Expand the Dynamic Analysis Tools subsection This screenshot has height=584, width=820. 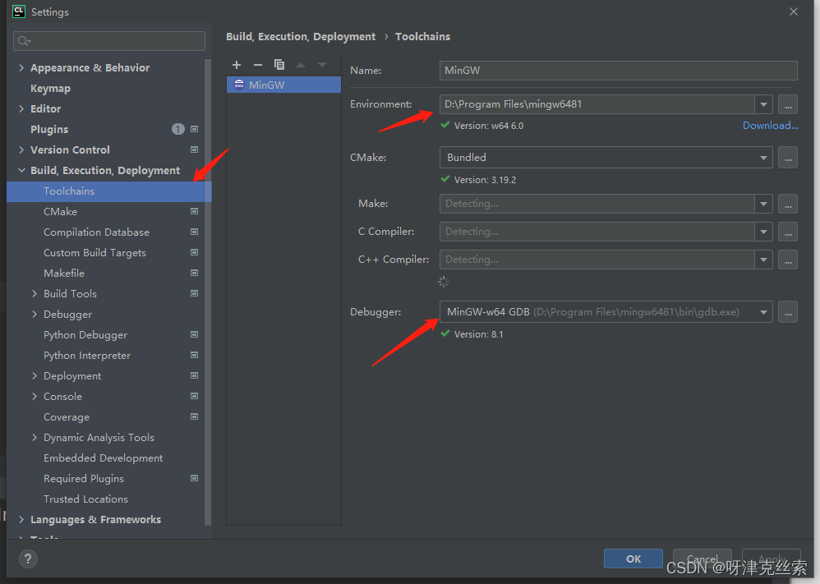coord(35,437)
